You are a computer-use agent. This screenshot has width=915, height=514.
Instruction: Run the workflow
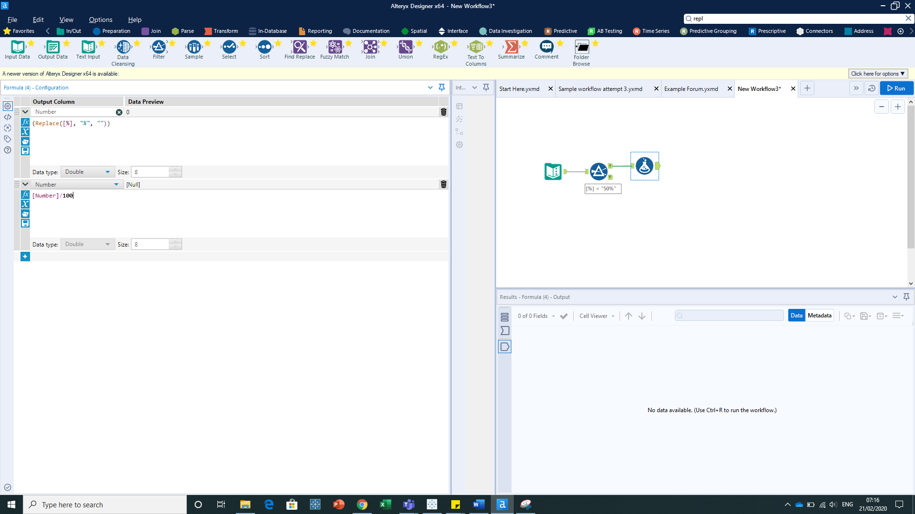point(896,88)
